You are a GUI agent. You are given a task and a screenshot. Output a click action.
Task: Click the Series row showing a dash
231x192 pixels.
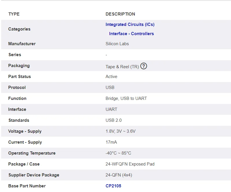(106, 55)
